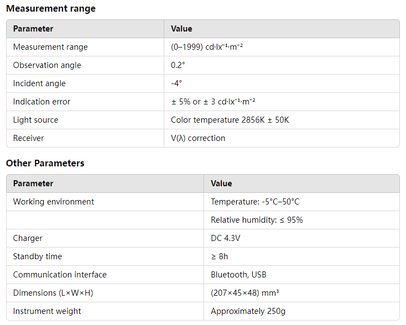Click the "Bluetooth, USB" interface value
Image resolution: width=406 pixels, height=325 pixels.
238,275
